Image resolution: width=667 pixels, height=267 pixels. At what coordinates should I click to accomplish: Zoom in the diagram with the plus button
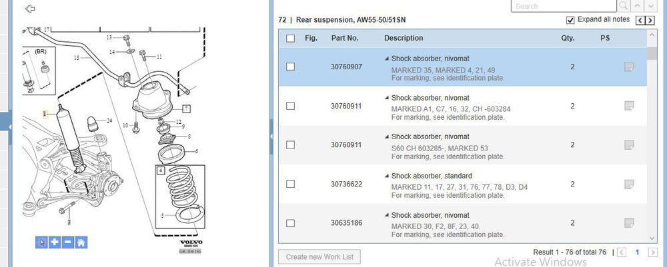coord(55,242)
